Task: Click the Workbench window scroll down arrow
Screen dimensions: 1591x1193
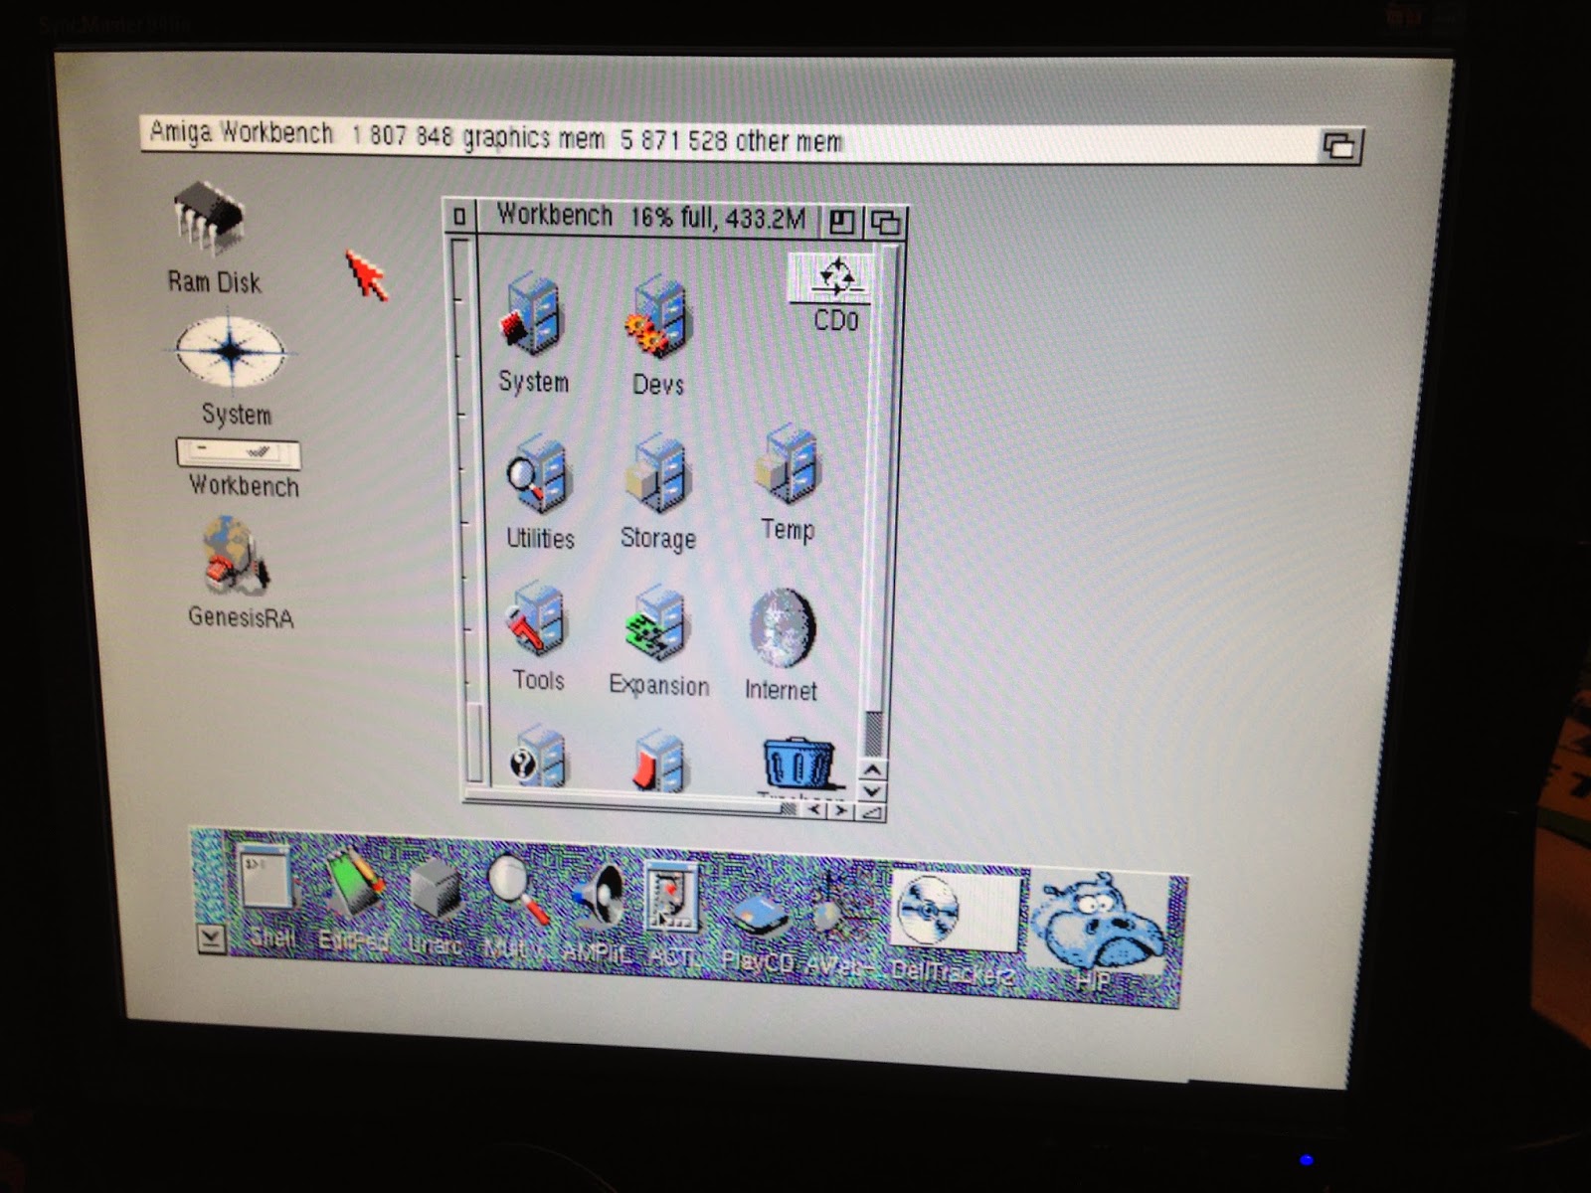Action: (x=872, y=791)
